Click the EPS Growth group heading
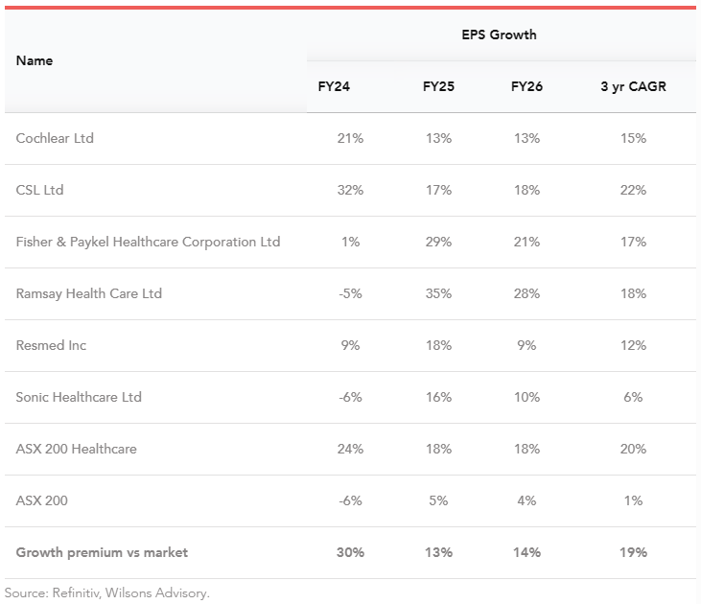This screenshot has width=701, height=604. click(x=499, y=35)
